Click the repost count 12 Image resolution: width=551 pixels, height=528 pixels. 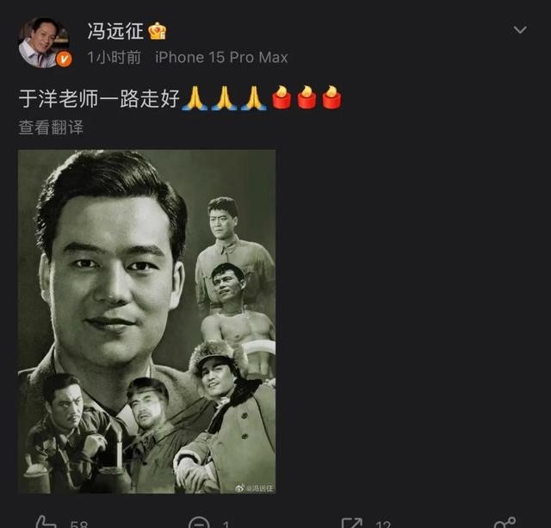click(383, 525)
